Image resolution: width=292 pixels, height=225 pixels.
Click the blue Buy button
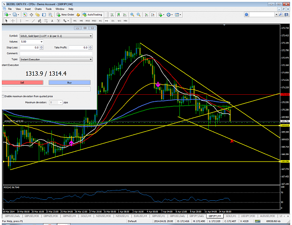click(x=70, y=83)
